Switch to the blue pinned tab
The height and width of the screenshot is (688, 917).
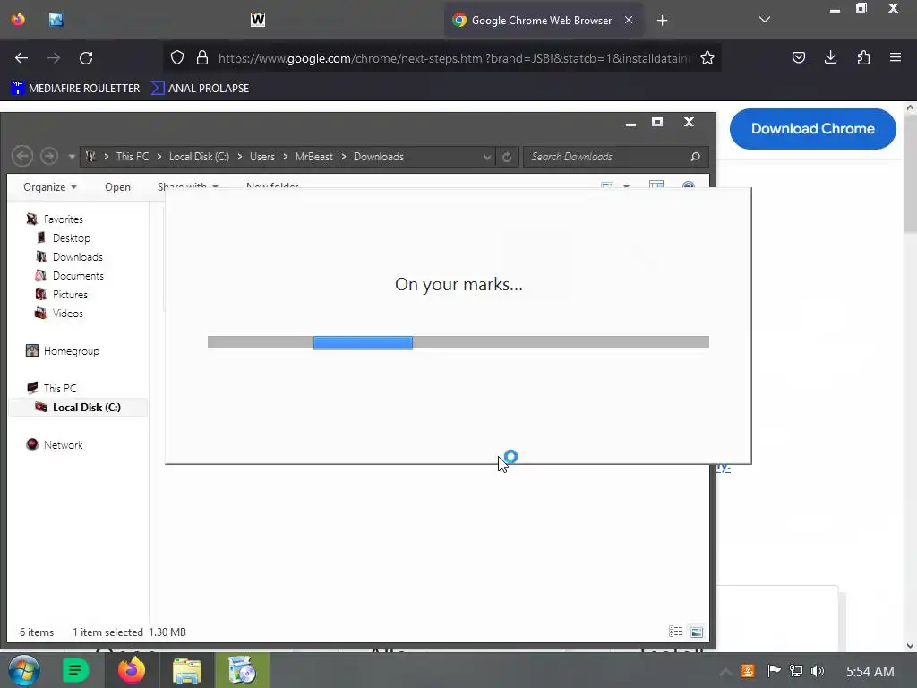point(56,20)
